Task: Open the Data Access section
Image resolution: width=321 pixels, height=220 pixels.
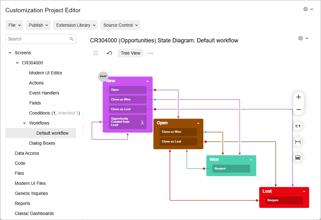Action: click(x=27, y=153)
